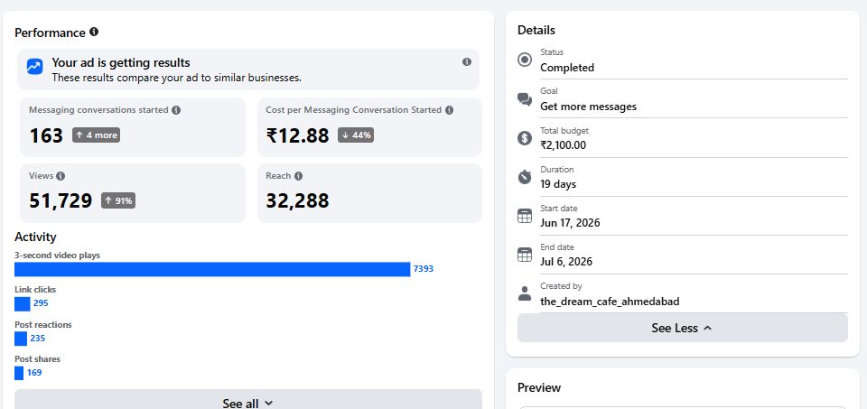The width and height of the screenshot is (867, 409).
Task: Click the Duration stopwatch icon
Action: pos(524,177)
